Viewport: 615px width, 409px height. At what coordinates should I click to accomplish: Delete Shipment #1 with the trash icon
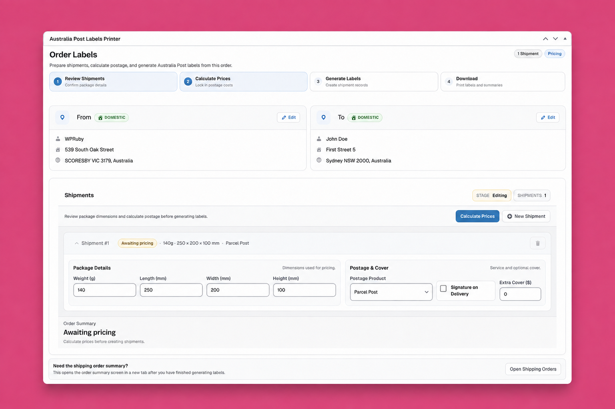coord(538,243)
